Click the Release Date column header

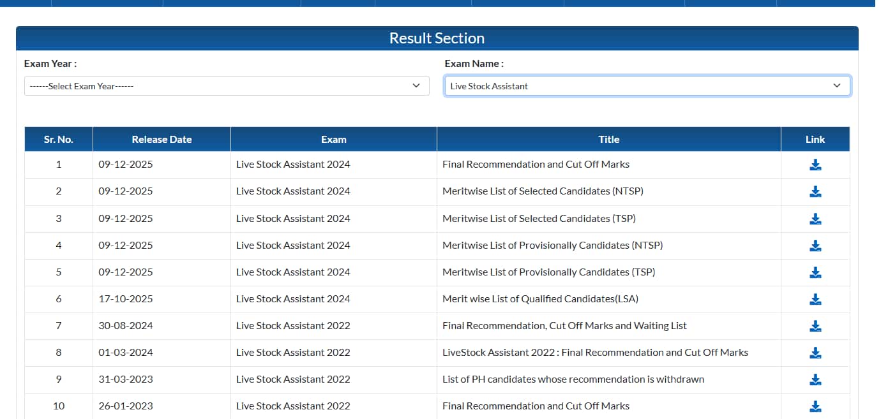[x=162, y=139]
